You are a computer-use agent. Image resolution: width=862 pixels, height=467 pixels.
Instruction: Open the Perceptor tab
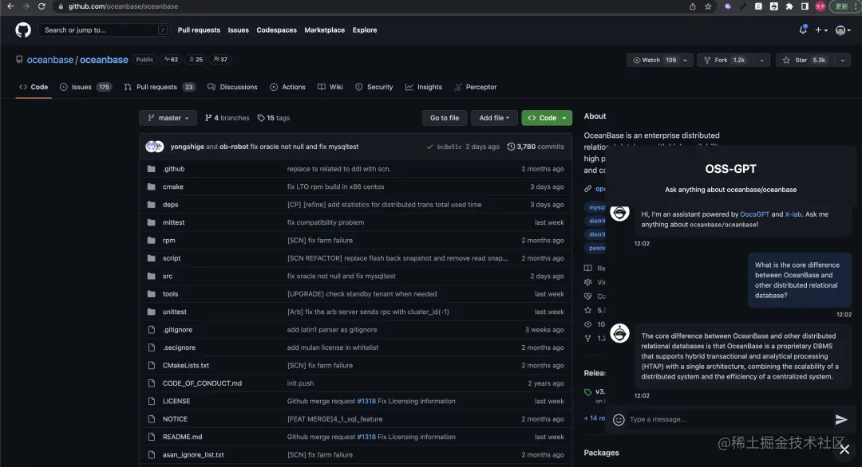[x=476, y=87]
